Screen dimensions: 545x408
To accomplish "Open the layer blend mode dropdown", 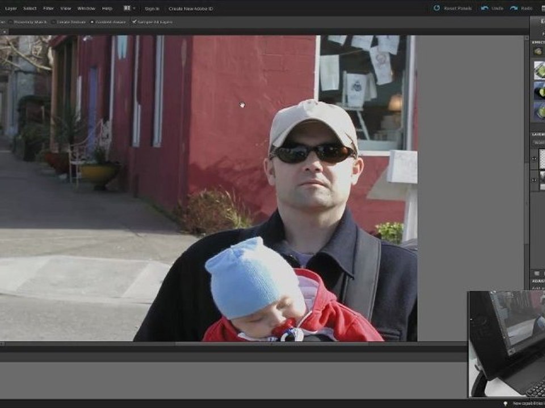I will (x=539, y=142).
